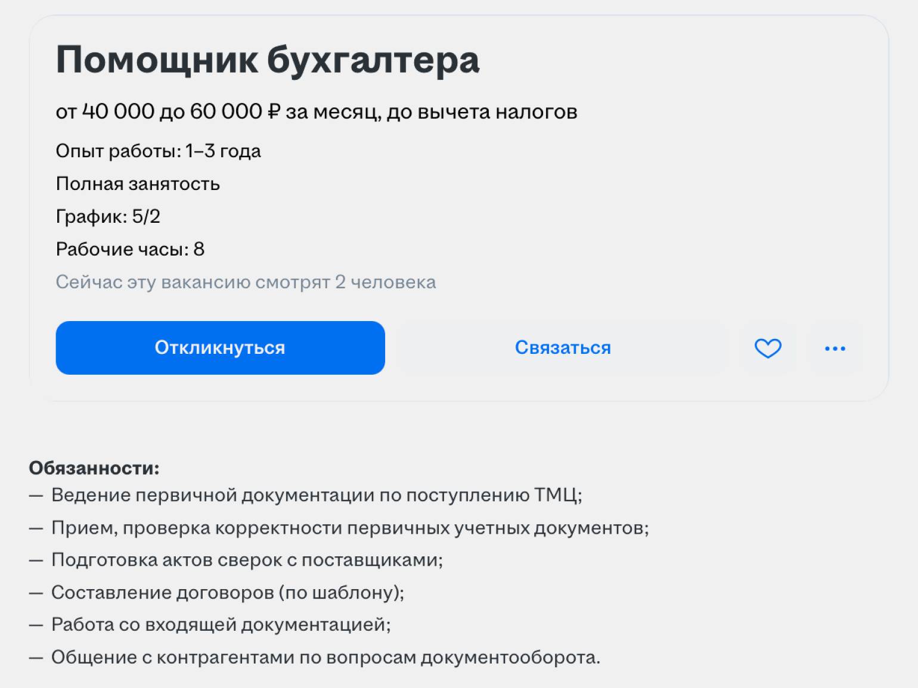The width and height of the screenshot is (918, 688).
Task: Select the Работа со входящей документацией line
Action: tap(221, 625)
